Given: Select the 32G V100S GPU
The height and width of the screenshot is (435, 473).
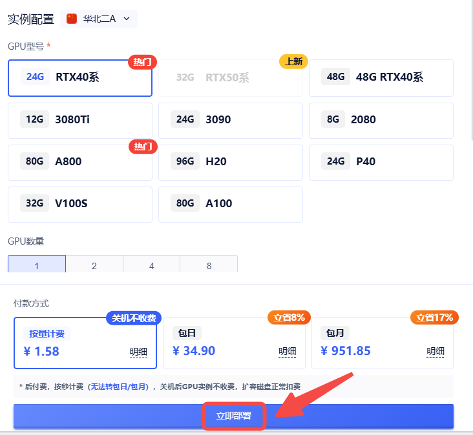Looking at the screenshot, I should pyautogui.click(x=79, y=204).
